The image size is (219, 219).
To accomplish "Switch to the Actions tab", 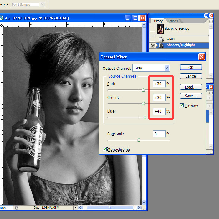I will (x=172, y=21).
